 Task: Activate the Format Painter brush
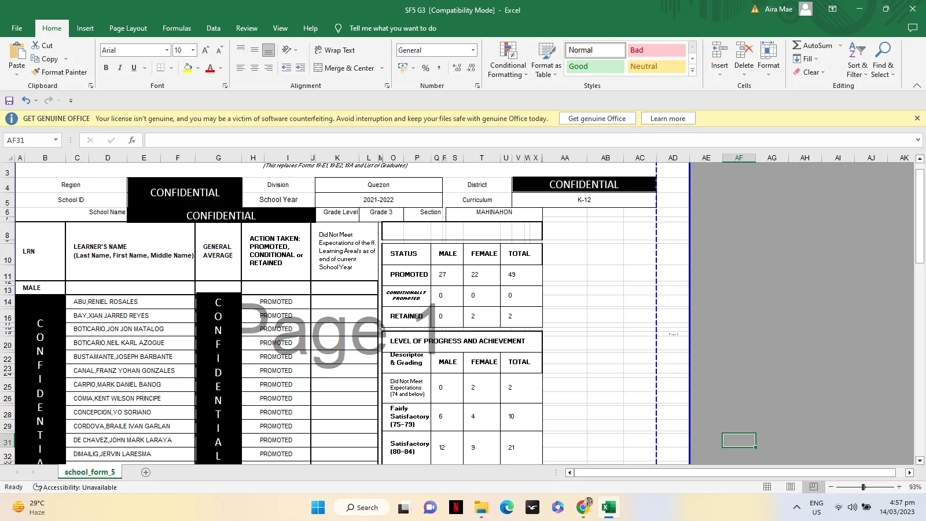36,72
